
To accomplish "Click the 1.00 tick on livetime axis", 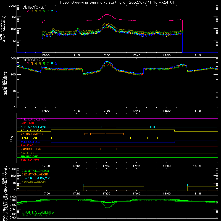I will point(13,197).
